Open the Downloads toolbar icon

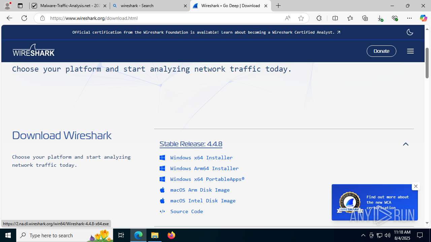coord(380,18)
